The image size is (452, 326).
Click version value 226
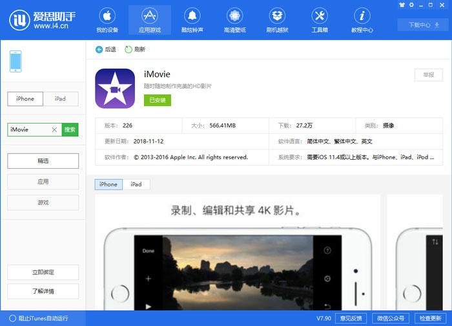click(x=127, y=125)
